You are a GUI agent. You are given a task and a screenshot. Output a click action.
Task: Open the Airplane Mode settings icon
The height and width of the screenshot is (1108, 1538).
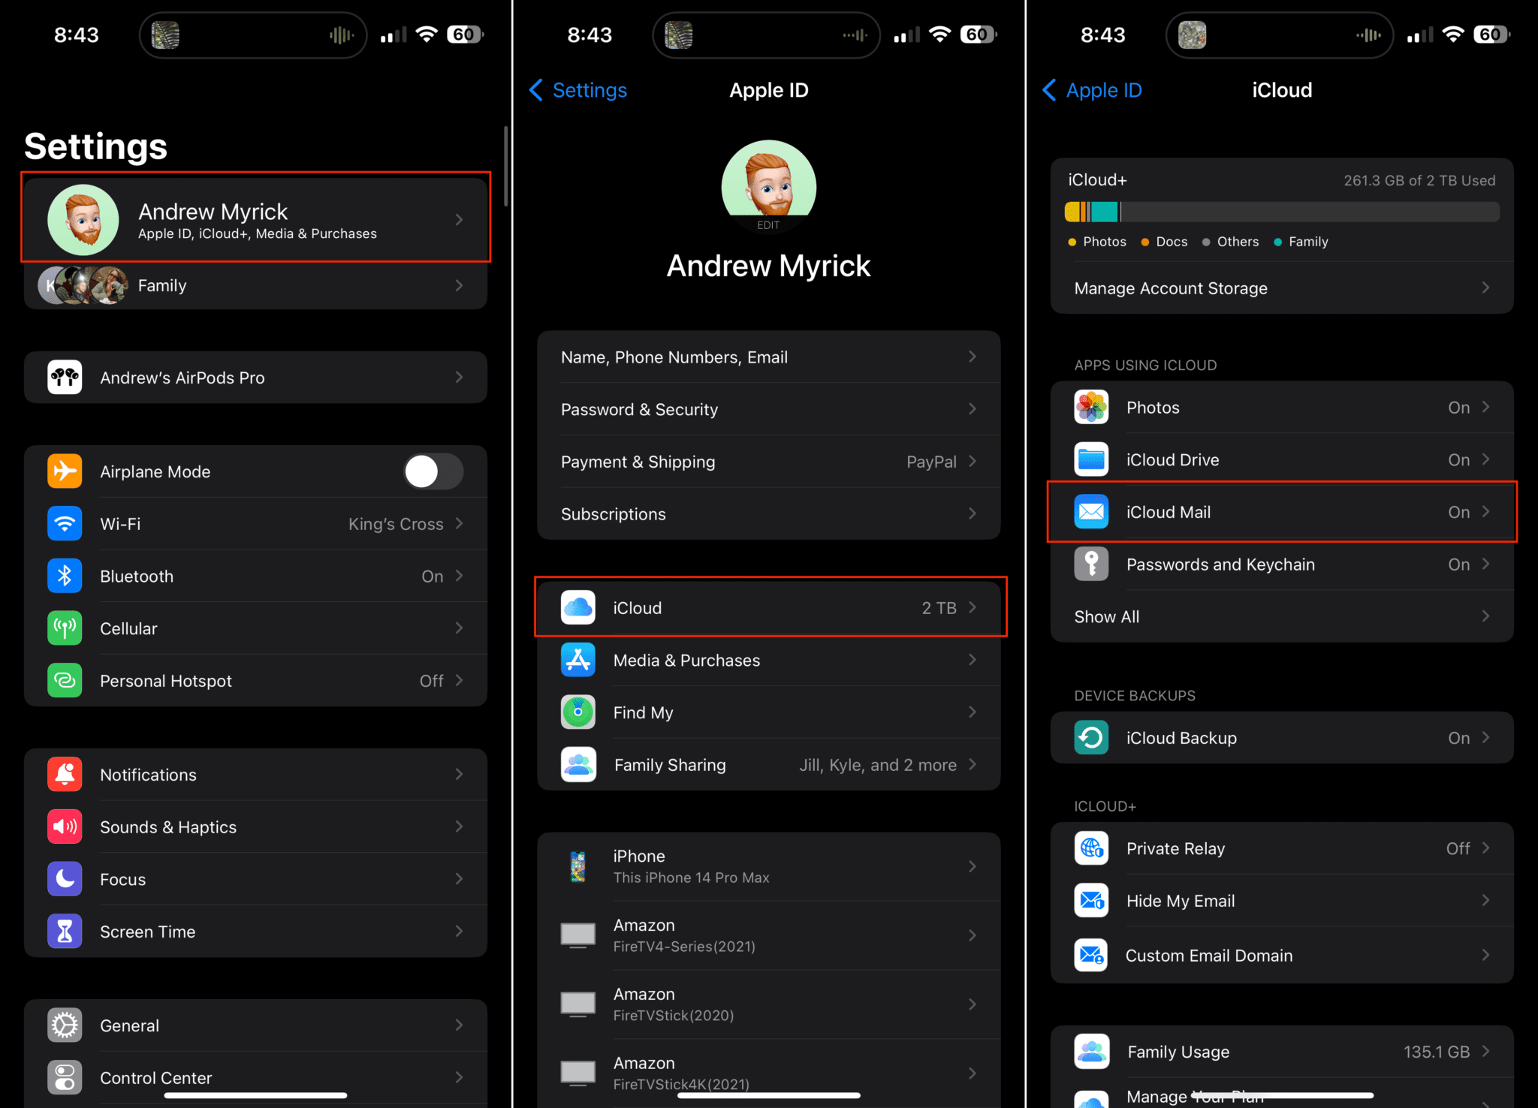pyautogui.click(x=65, y=471)
